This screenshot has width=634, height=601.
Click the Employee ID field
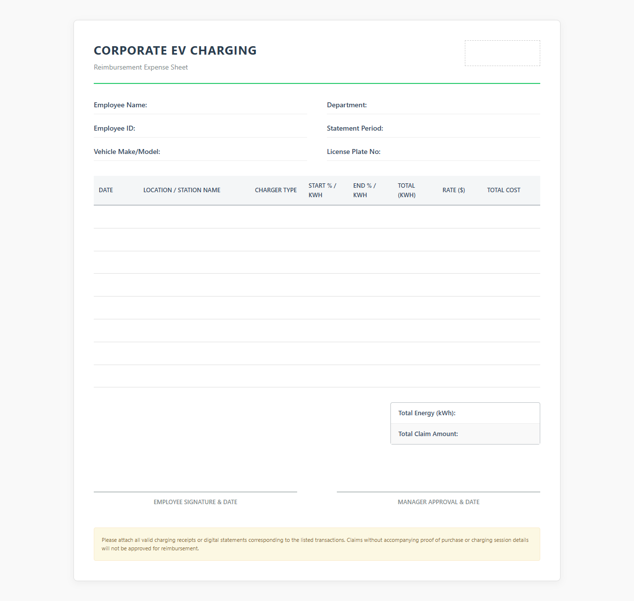[200, 128]
